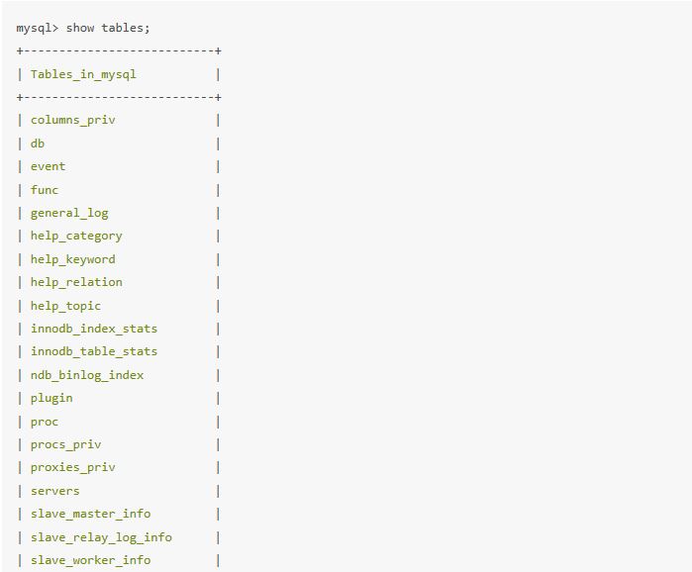Select the 'help_category' row
Image resolution: width=692 pixels, height=572 pixels.
[76, 236]
